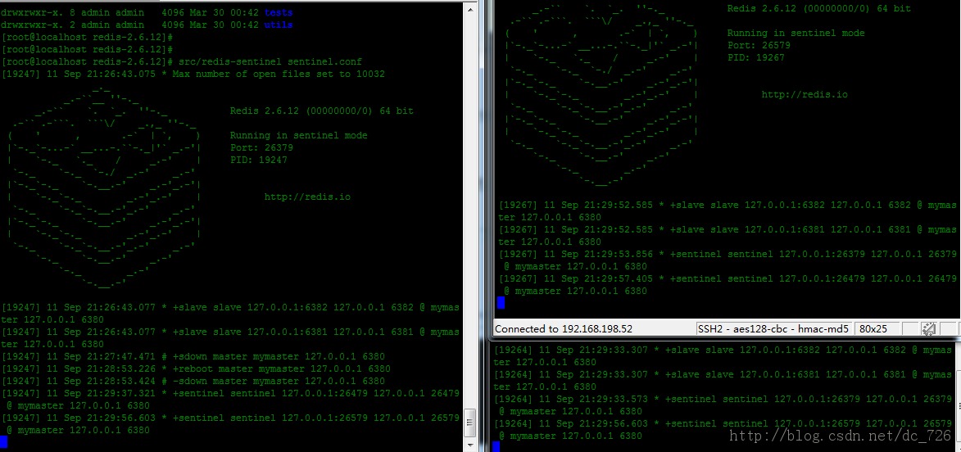961x452 pixels.
Task: Click the 'tests' directory name
Action: pyautogui.click(x=279, y=12)
